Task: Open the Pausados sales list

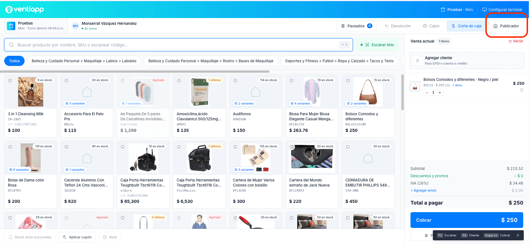Action: [356, 26]
